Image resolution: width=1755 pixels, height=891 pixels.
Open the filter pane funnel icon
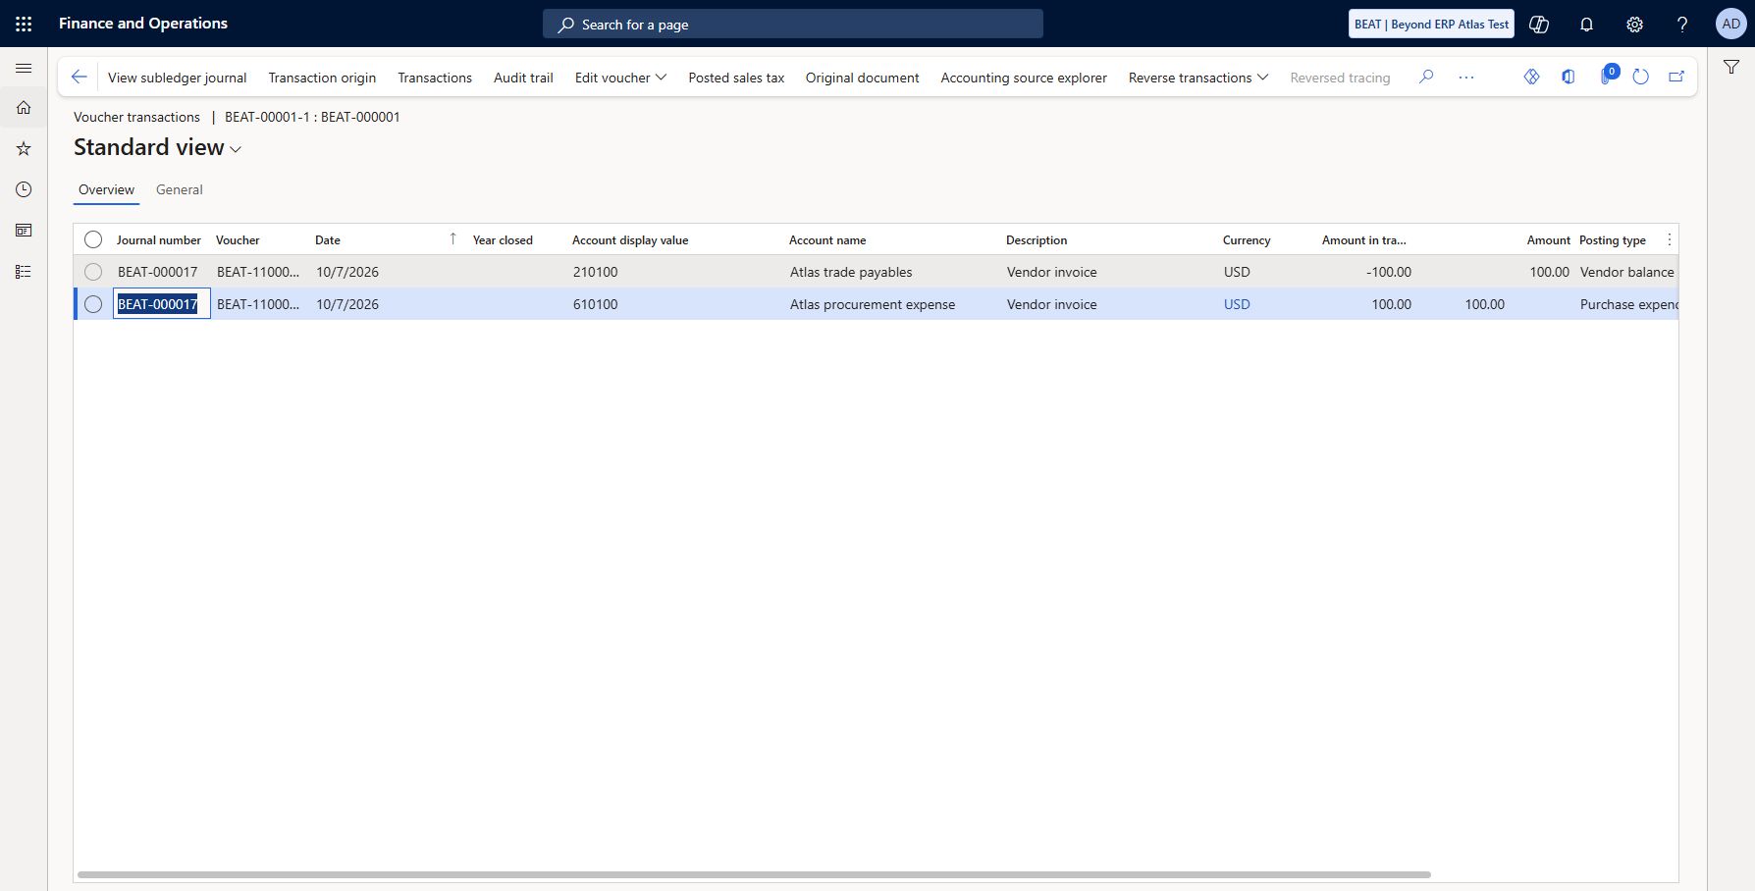tap(1731, 67)
